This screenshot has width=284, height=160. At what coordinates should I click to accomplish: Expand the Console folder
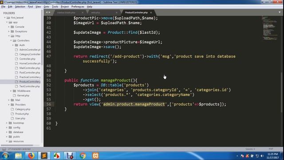click(9, 27)
